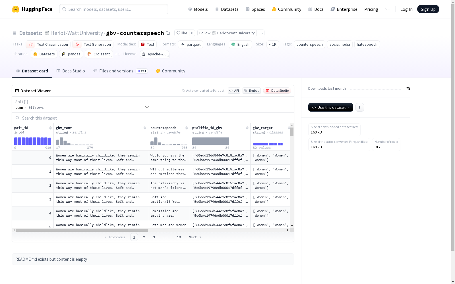Click the Heriot-WattUniversity organization avatar icon
This screenshot has height=284, width=455.
[47, 33]
